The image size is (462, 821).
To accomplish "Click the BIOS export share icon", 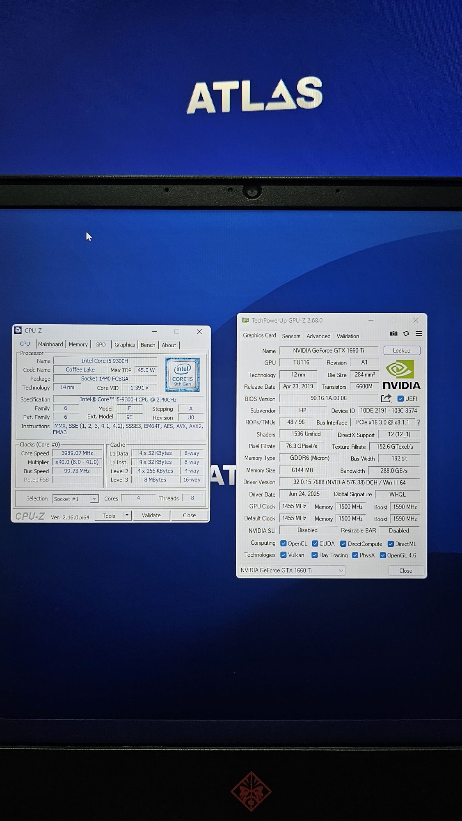I will [386, 398].
